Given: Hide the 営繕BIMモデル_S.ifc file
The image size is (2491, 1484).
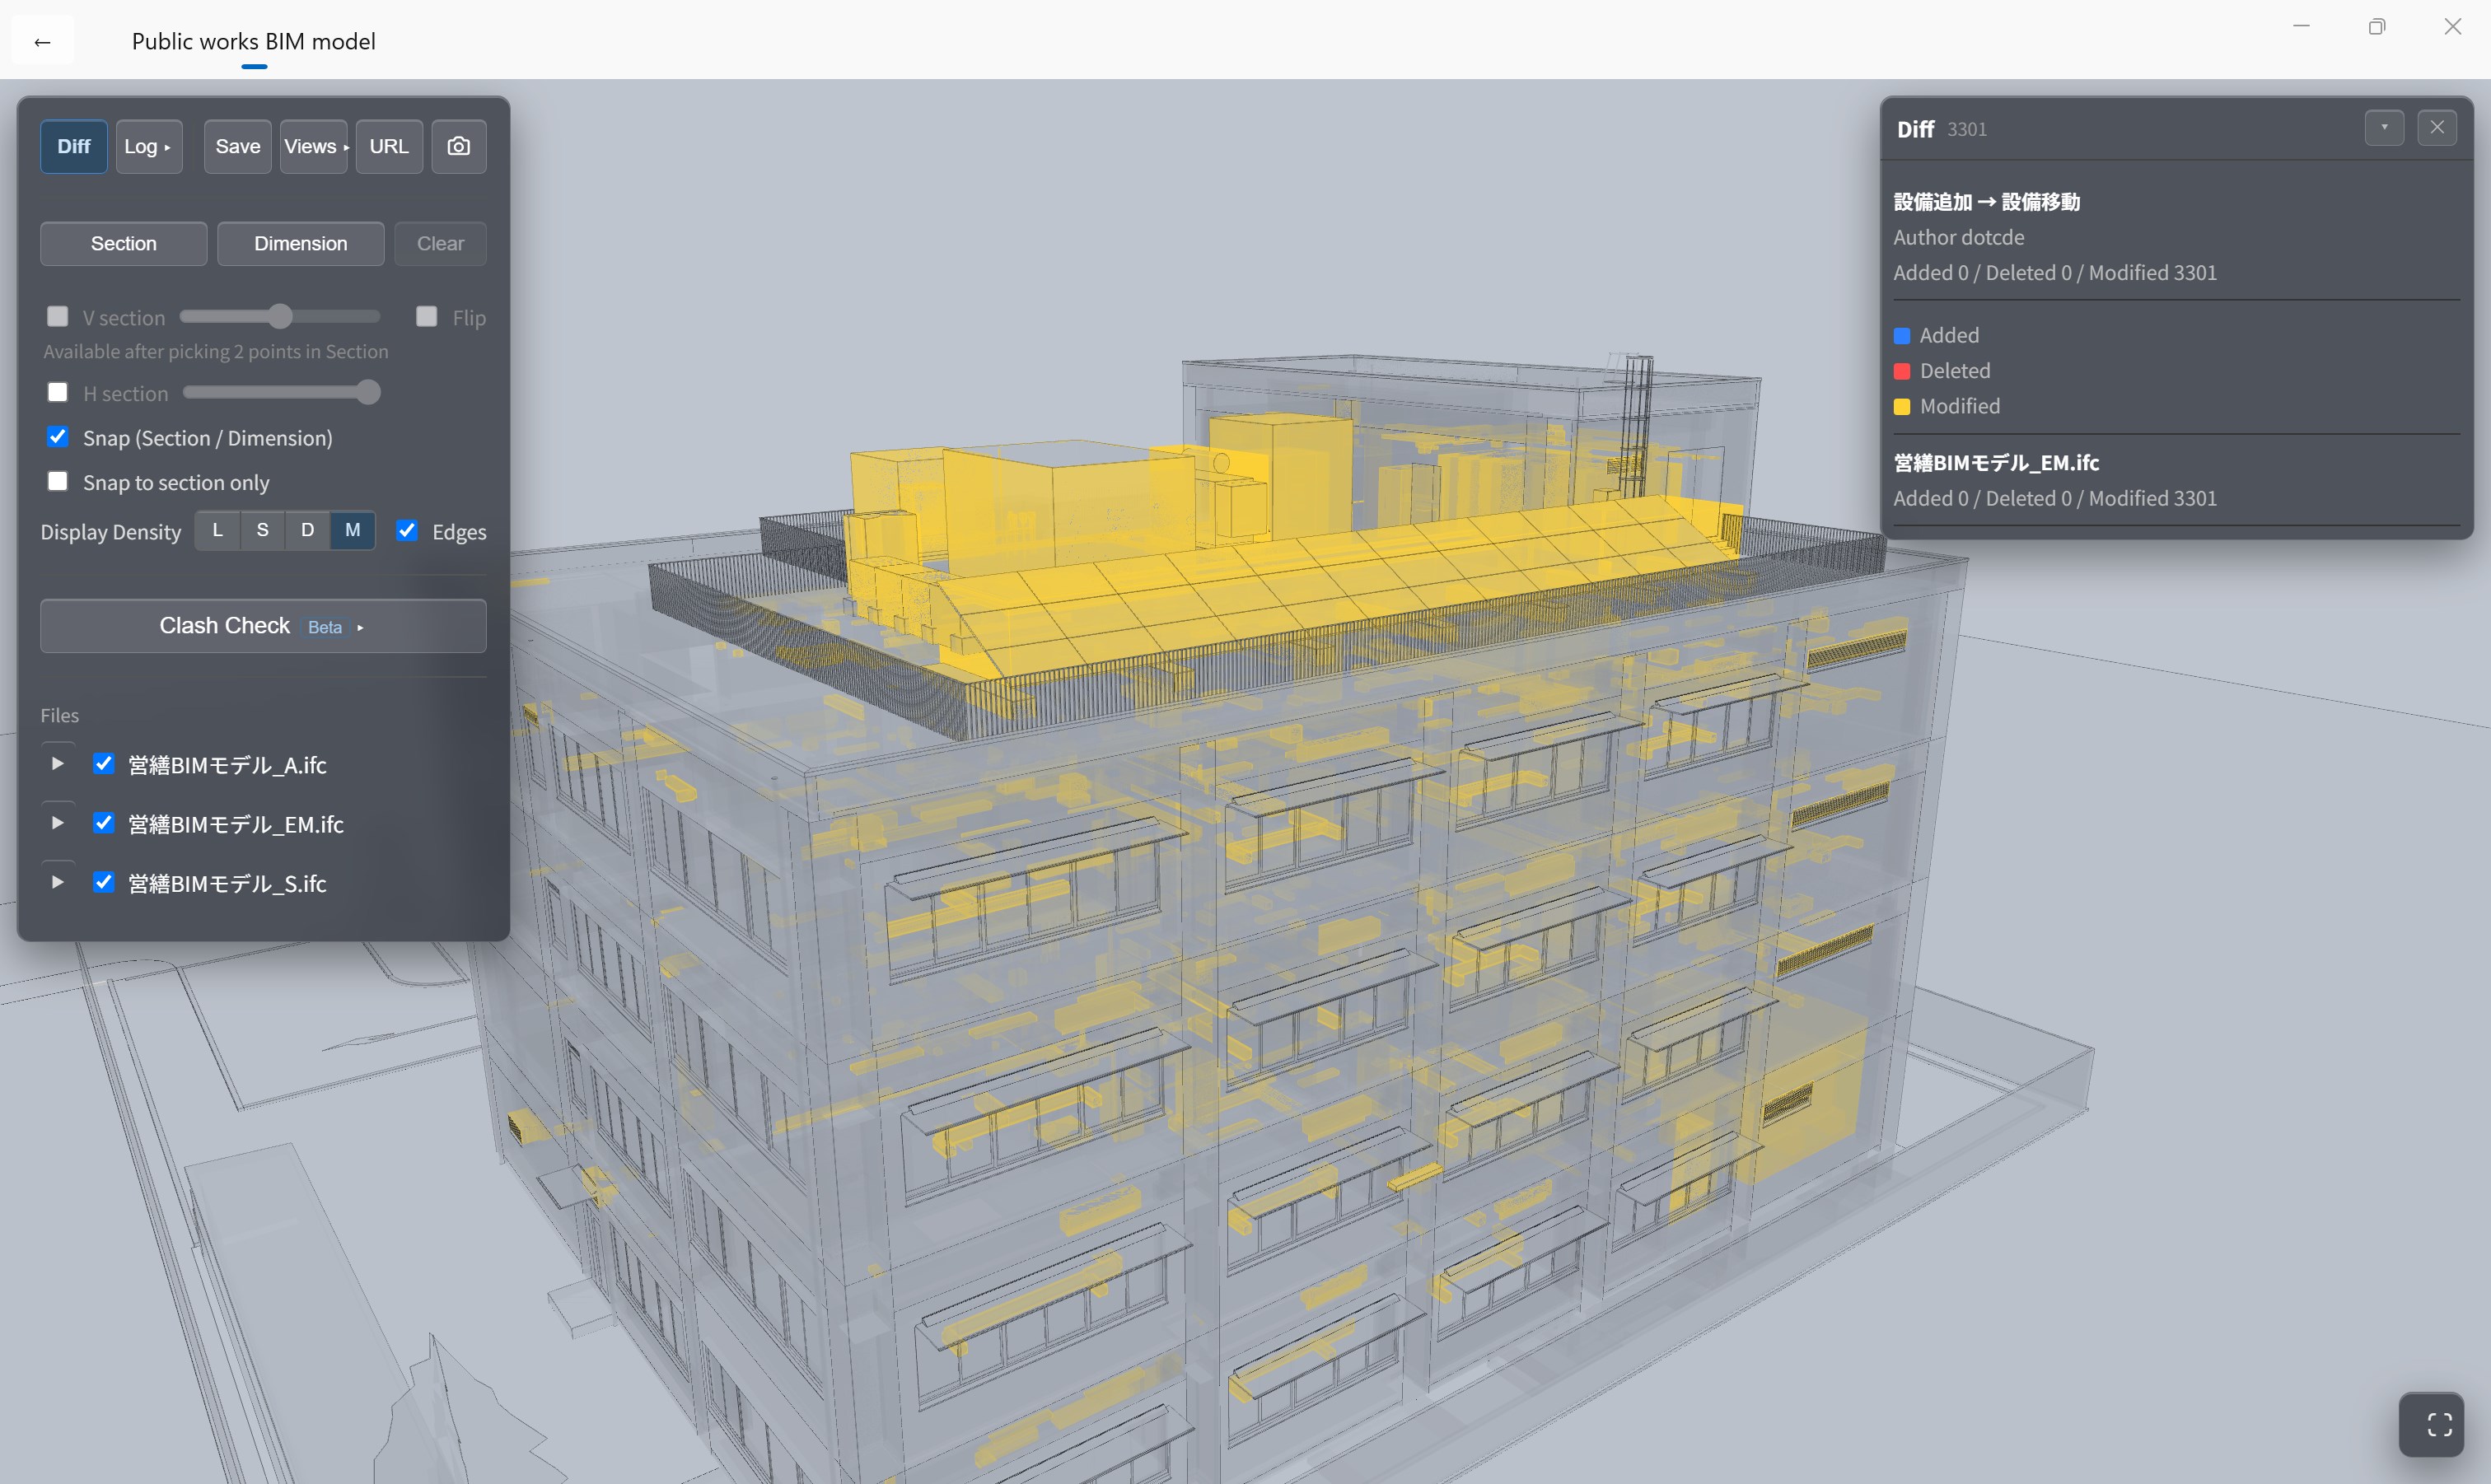Looking at the screenshot, I should [104, 882].
